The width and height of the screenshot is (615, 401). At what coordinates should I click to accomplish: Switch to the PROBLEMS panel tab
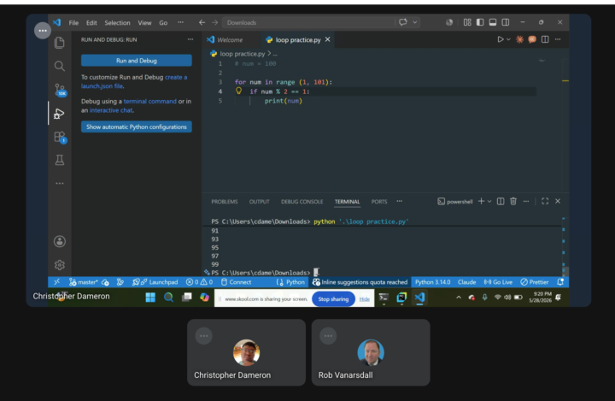(x=225, y=202)
